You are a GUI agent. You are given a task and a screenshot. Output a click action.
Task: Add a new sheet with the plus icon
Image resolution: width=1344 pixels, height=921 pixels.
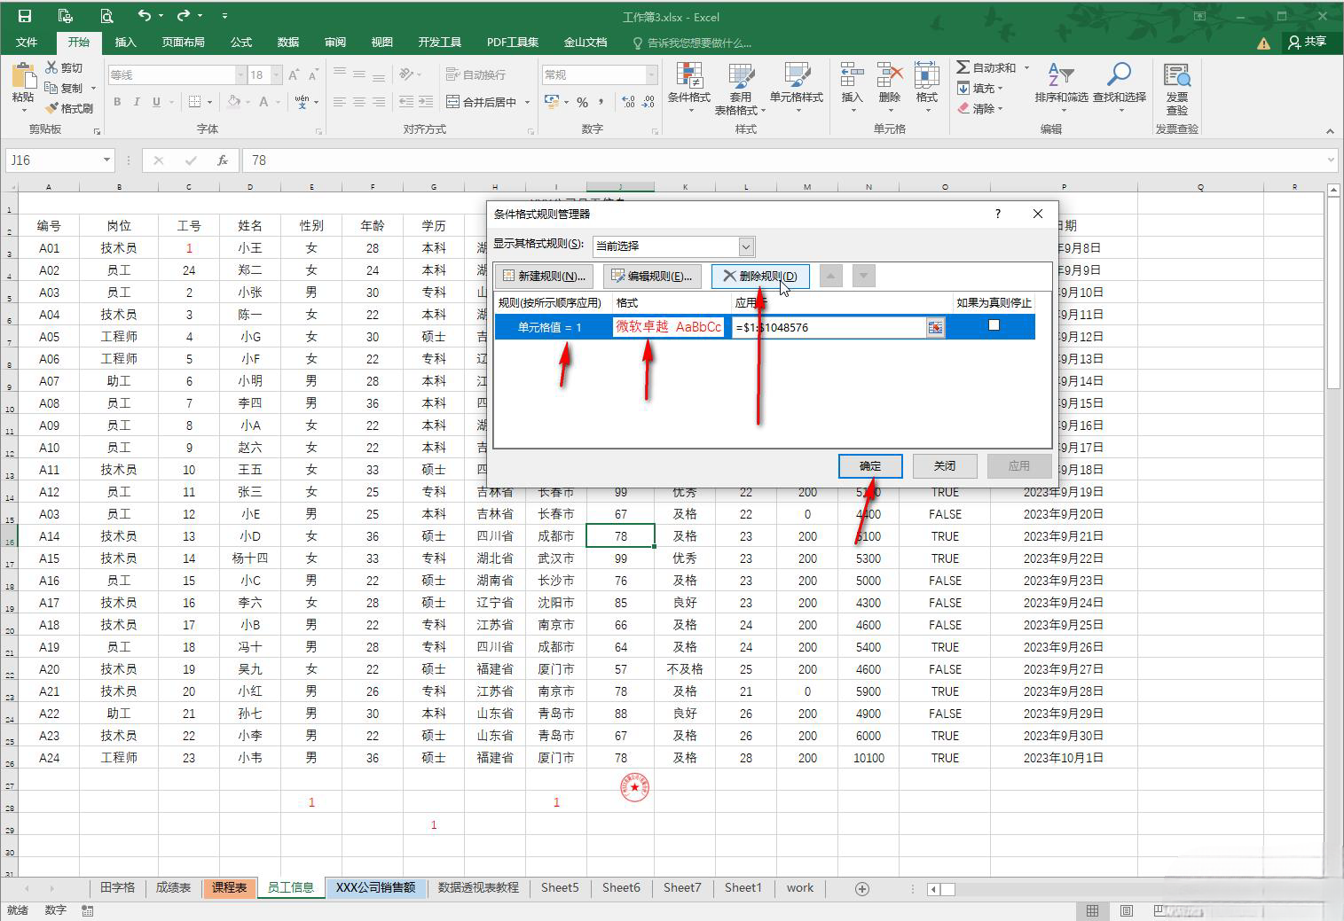tap(861, 888)
